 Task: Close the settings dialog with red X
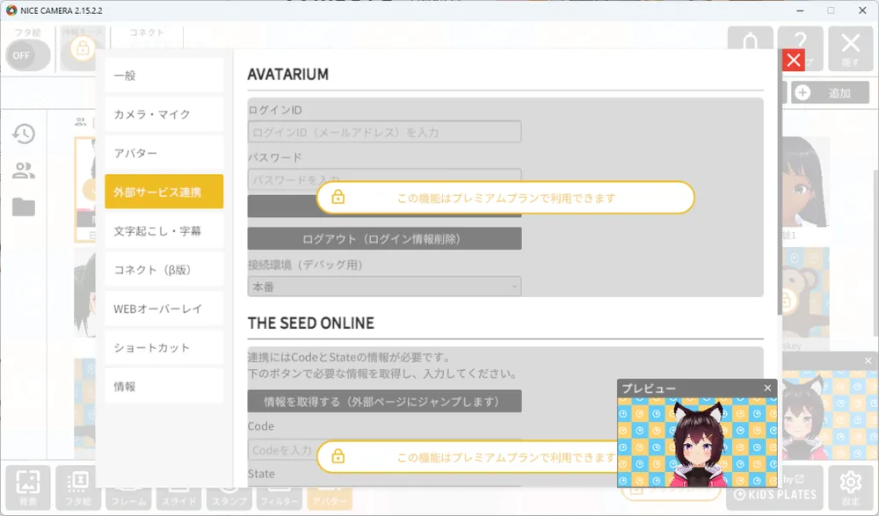point(793,60)
